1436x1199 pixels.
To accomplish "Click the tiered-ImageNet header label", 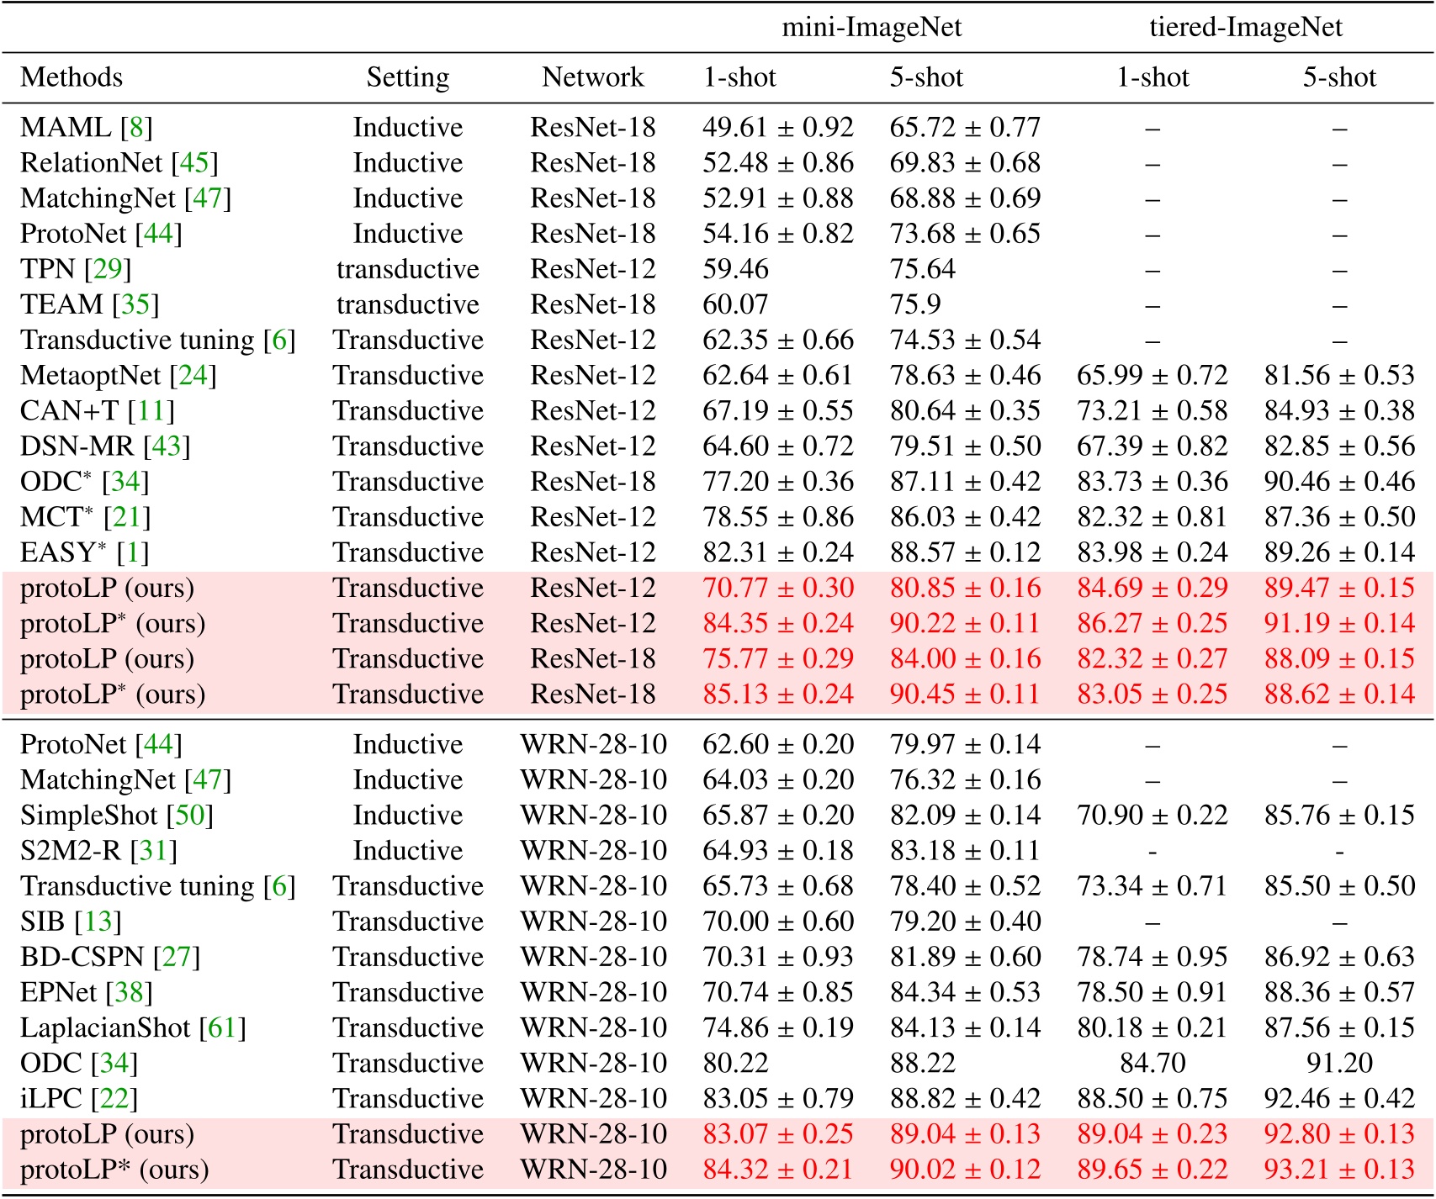I will click(1245, 28).
